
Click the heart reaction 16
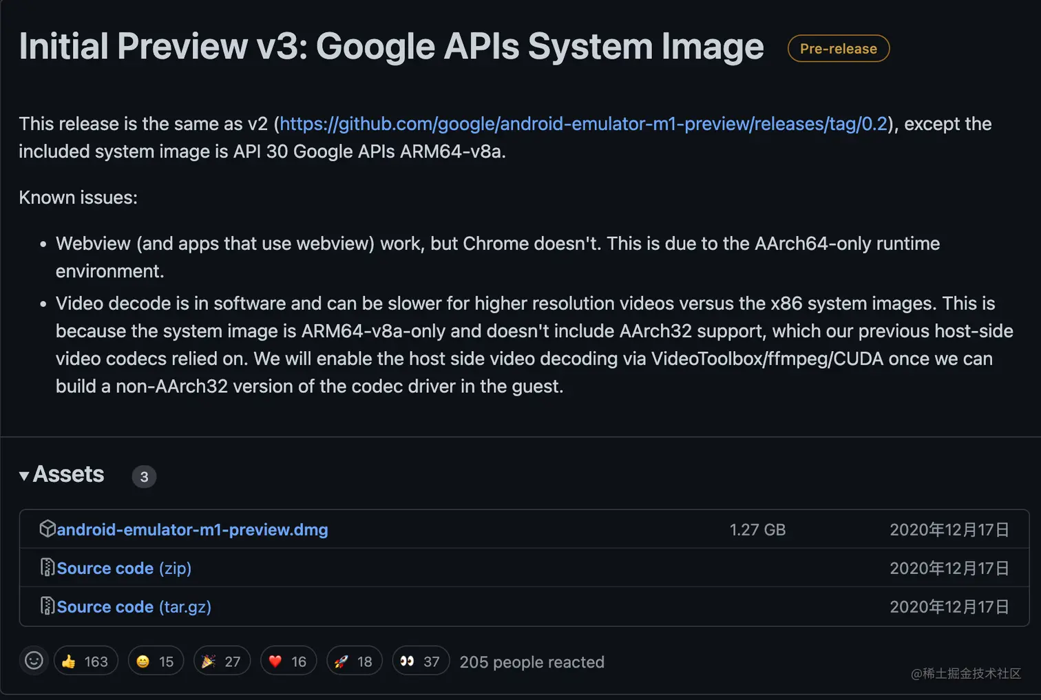[288, 661]
